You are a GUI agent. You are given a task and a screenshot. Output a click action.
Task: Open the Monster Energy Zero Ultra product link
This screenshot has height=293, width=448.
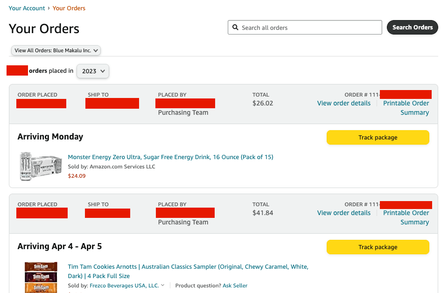pos(170,157)
